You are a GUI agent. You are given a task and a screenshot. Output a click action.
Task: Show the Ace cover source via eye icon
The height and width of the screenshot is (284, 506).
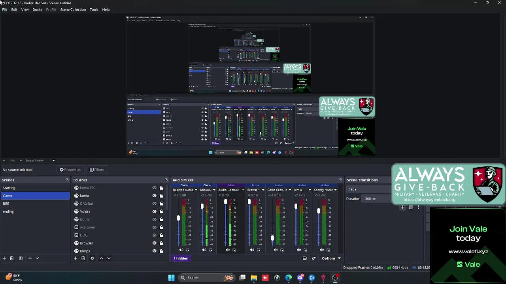(x=155, y=228)
